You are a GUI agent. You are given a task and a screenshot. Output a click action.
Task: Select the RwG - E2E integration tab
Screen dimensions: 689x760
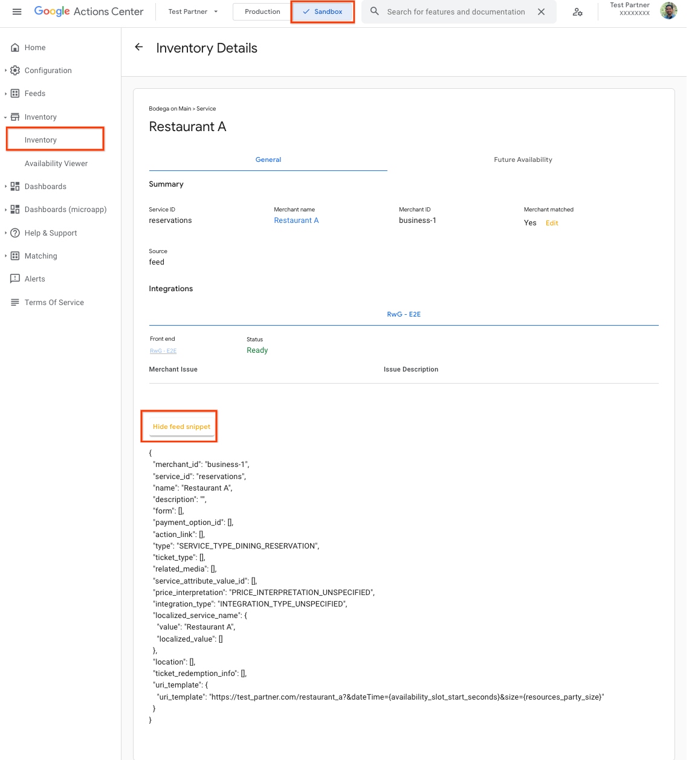(x=403, y=314)
